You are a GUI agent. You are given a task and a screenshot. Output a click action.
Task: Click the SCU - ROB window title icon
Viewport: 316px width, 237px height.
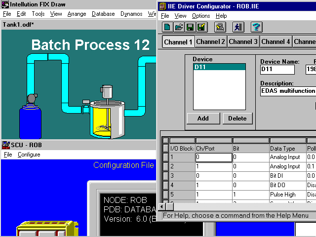click(x=5, y=145)
